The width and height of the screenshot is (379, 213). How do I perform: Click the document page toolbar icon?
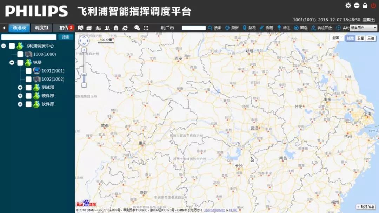click(116, 28)
